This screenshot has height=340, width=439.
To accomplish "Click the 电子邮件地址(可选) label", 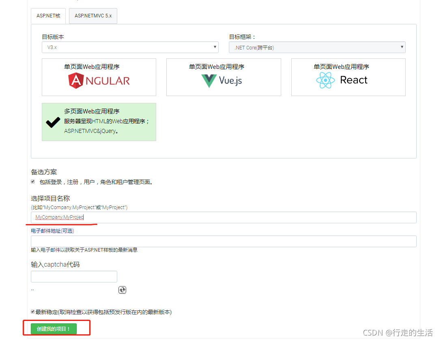I will (52, 231).
